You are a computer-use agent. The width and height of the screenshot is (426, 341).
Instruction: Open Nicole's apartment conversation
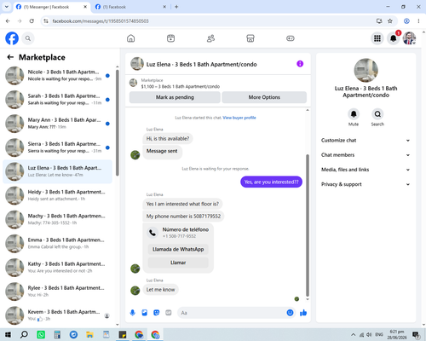[x=57, y=76]
